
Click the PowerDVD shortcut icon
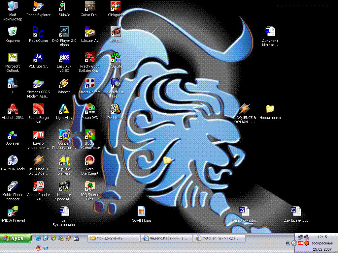(x=90, y=109)
